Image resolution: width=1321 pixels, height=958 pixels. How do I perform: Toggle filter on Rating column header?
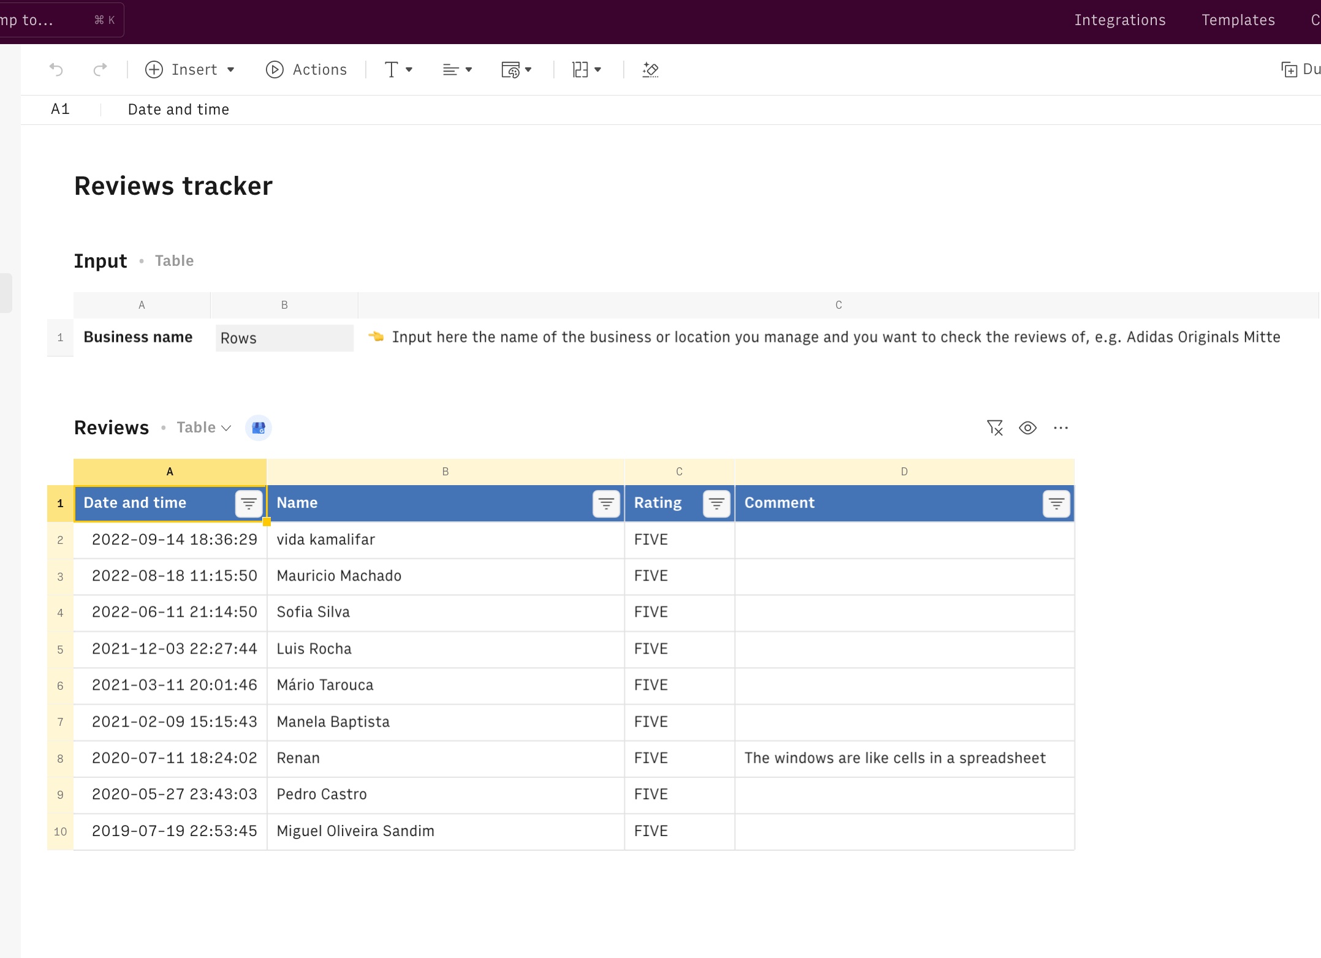click(716, 504)
